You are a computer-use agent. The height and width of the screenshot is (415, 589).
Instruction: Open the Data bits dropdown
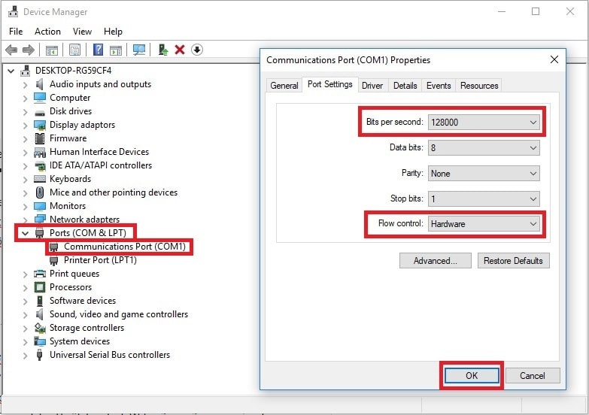pyautogui.click(x=484, y=148)
